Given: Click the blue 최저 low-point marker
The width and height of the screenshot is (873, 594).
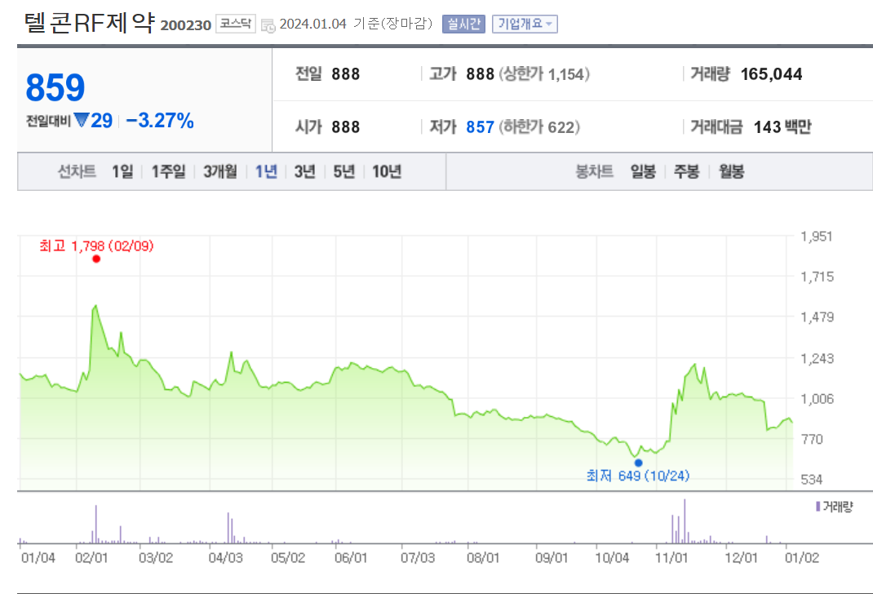Looking at the screenshot, I should pos(639,463).
